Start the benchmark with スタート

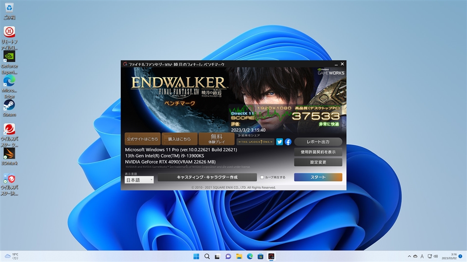click(318, 177)
